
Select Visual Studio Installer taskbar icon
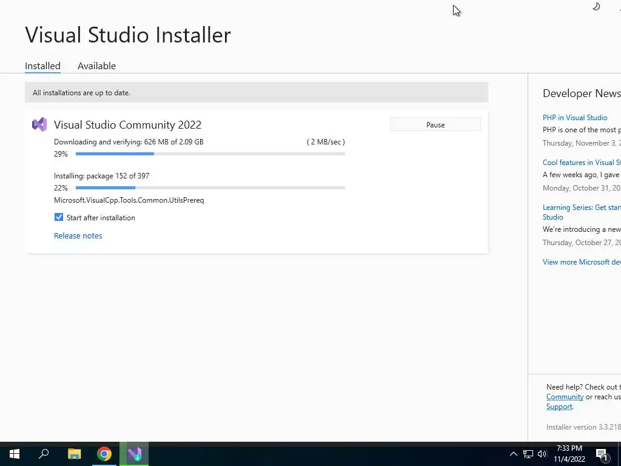coord(134,454)
